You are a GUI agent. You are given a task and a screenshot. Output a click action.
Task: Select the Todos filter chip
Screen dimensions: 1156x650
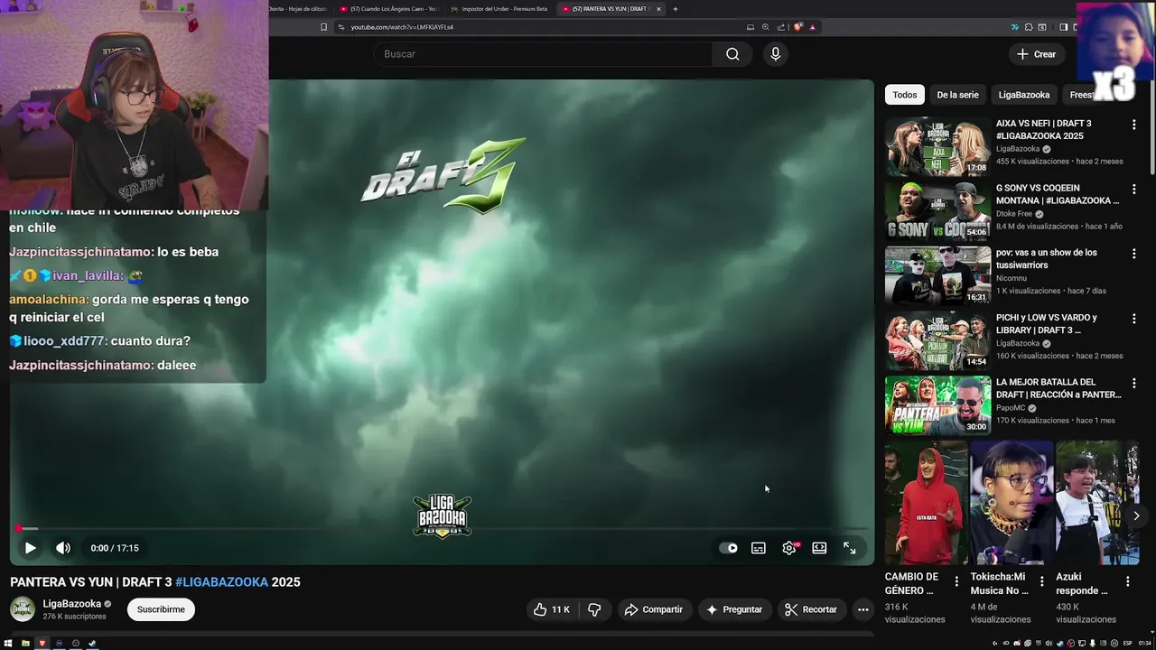click(905, 95)
